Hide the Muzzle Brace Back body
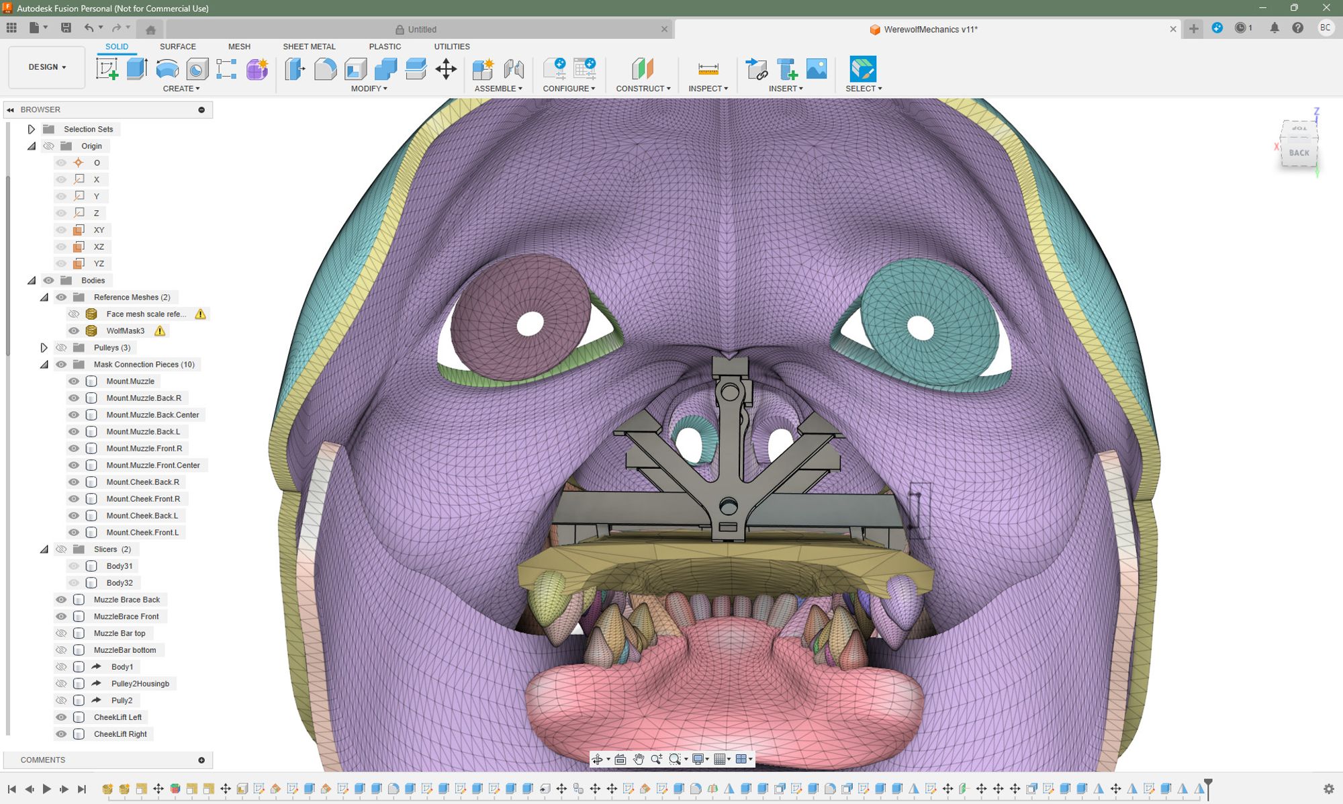 tap(61, 599)
